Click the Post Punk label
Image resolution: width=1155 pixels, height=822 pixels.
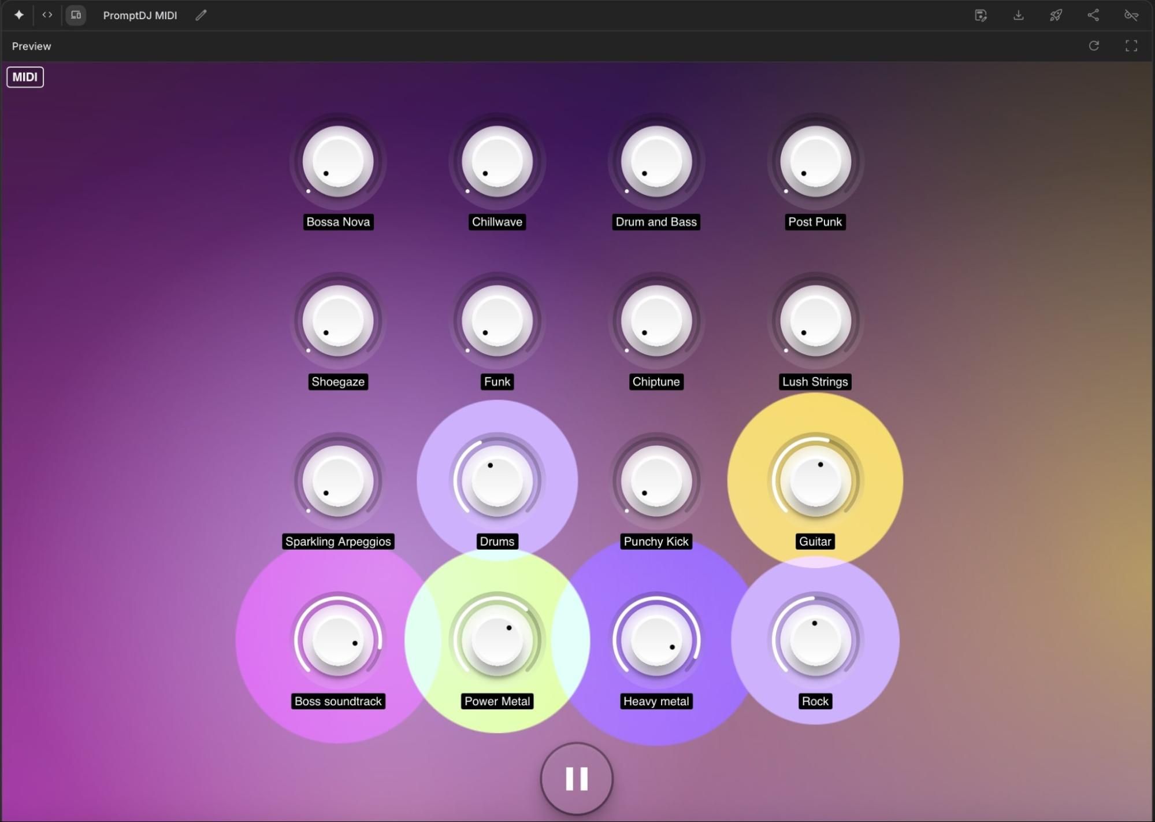[815, 222]
